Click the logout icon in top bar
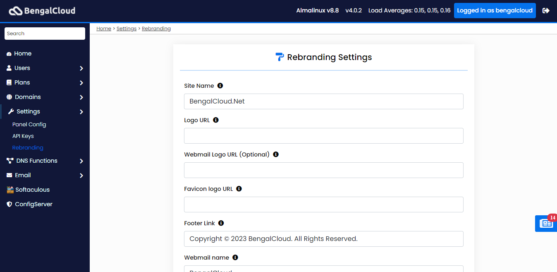This screenshot has width=557, height=272. 546,11
